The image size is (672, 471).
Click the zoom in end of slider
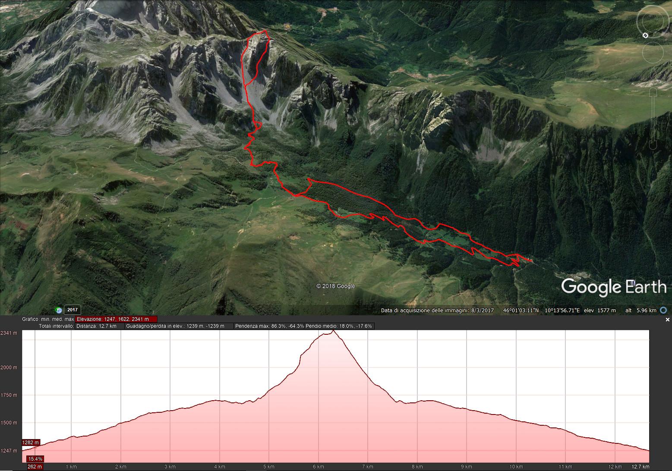(653, 92)
